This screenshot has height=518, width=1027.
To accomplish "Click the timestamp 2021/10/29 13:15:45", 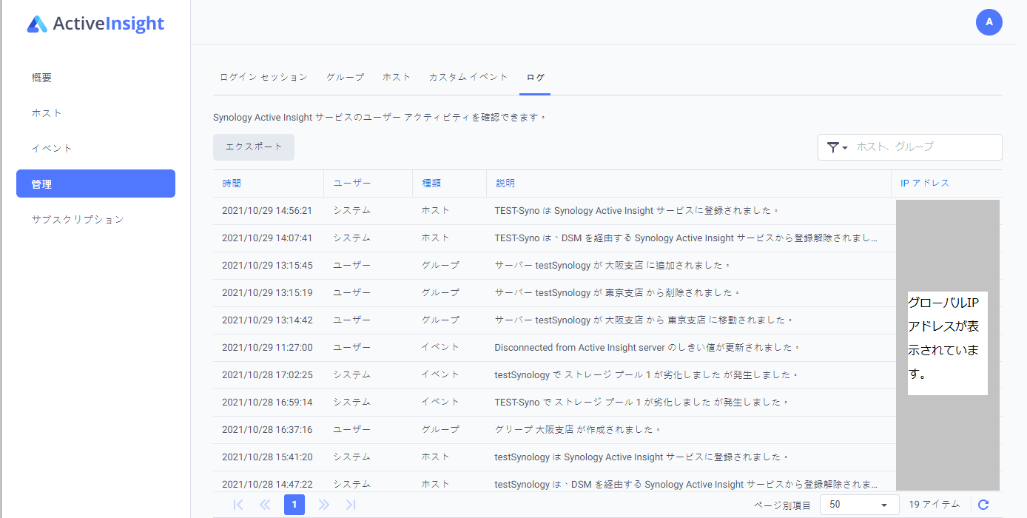I will click(267, 266).
